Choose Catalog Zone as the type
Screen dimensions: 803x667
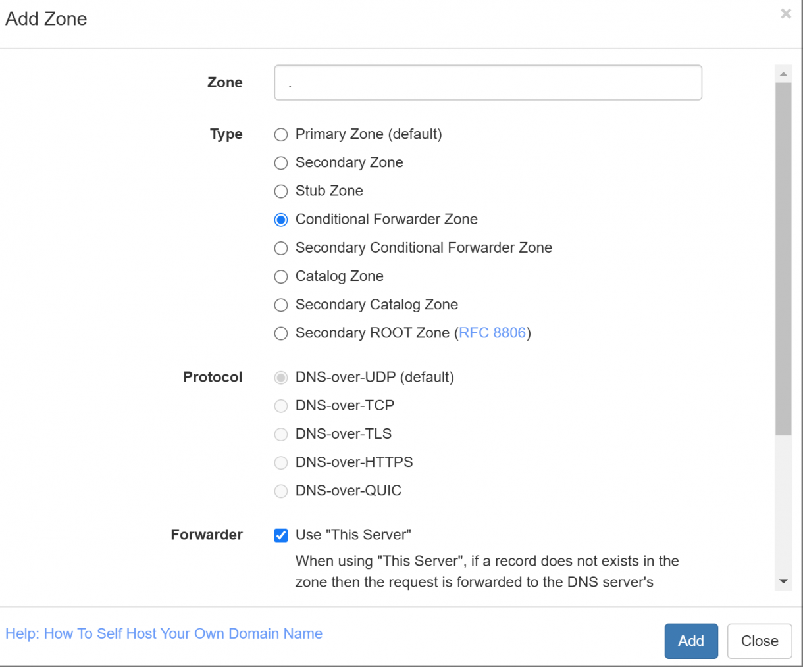pyautogui.click(x=281, y=276)
